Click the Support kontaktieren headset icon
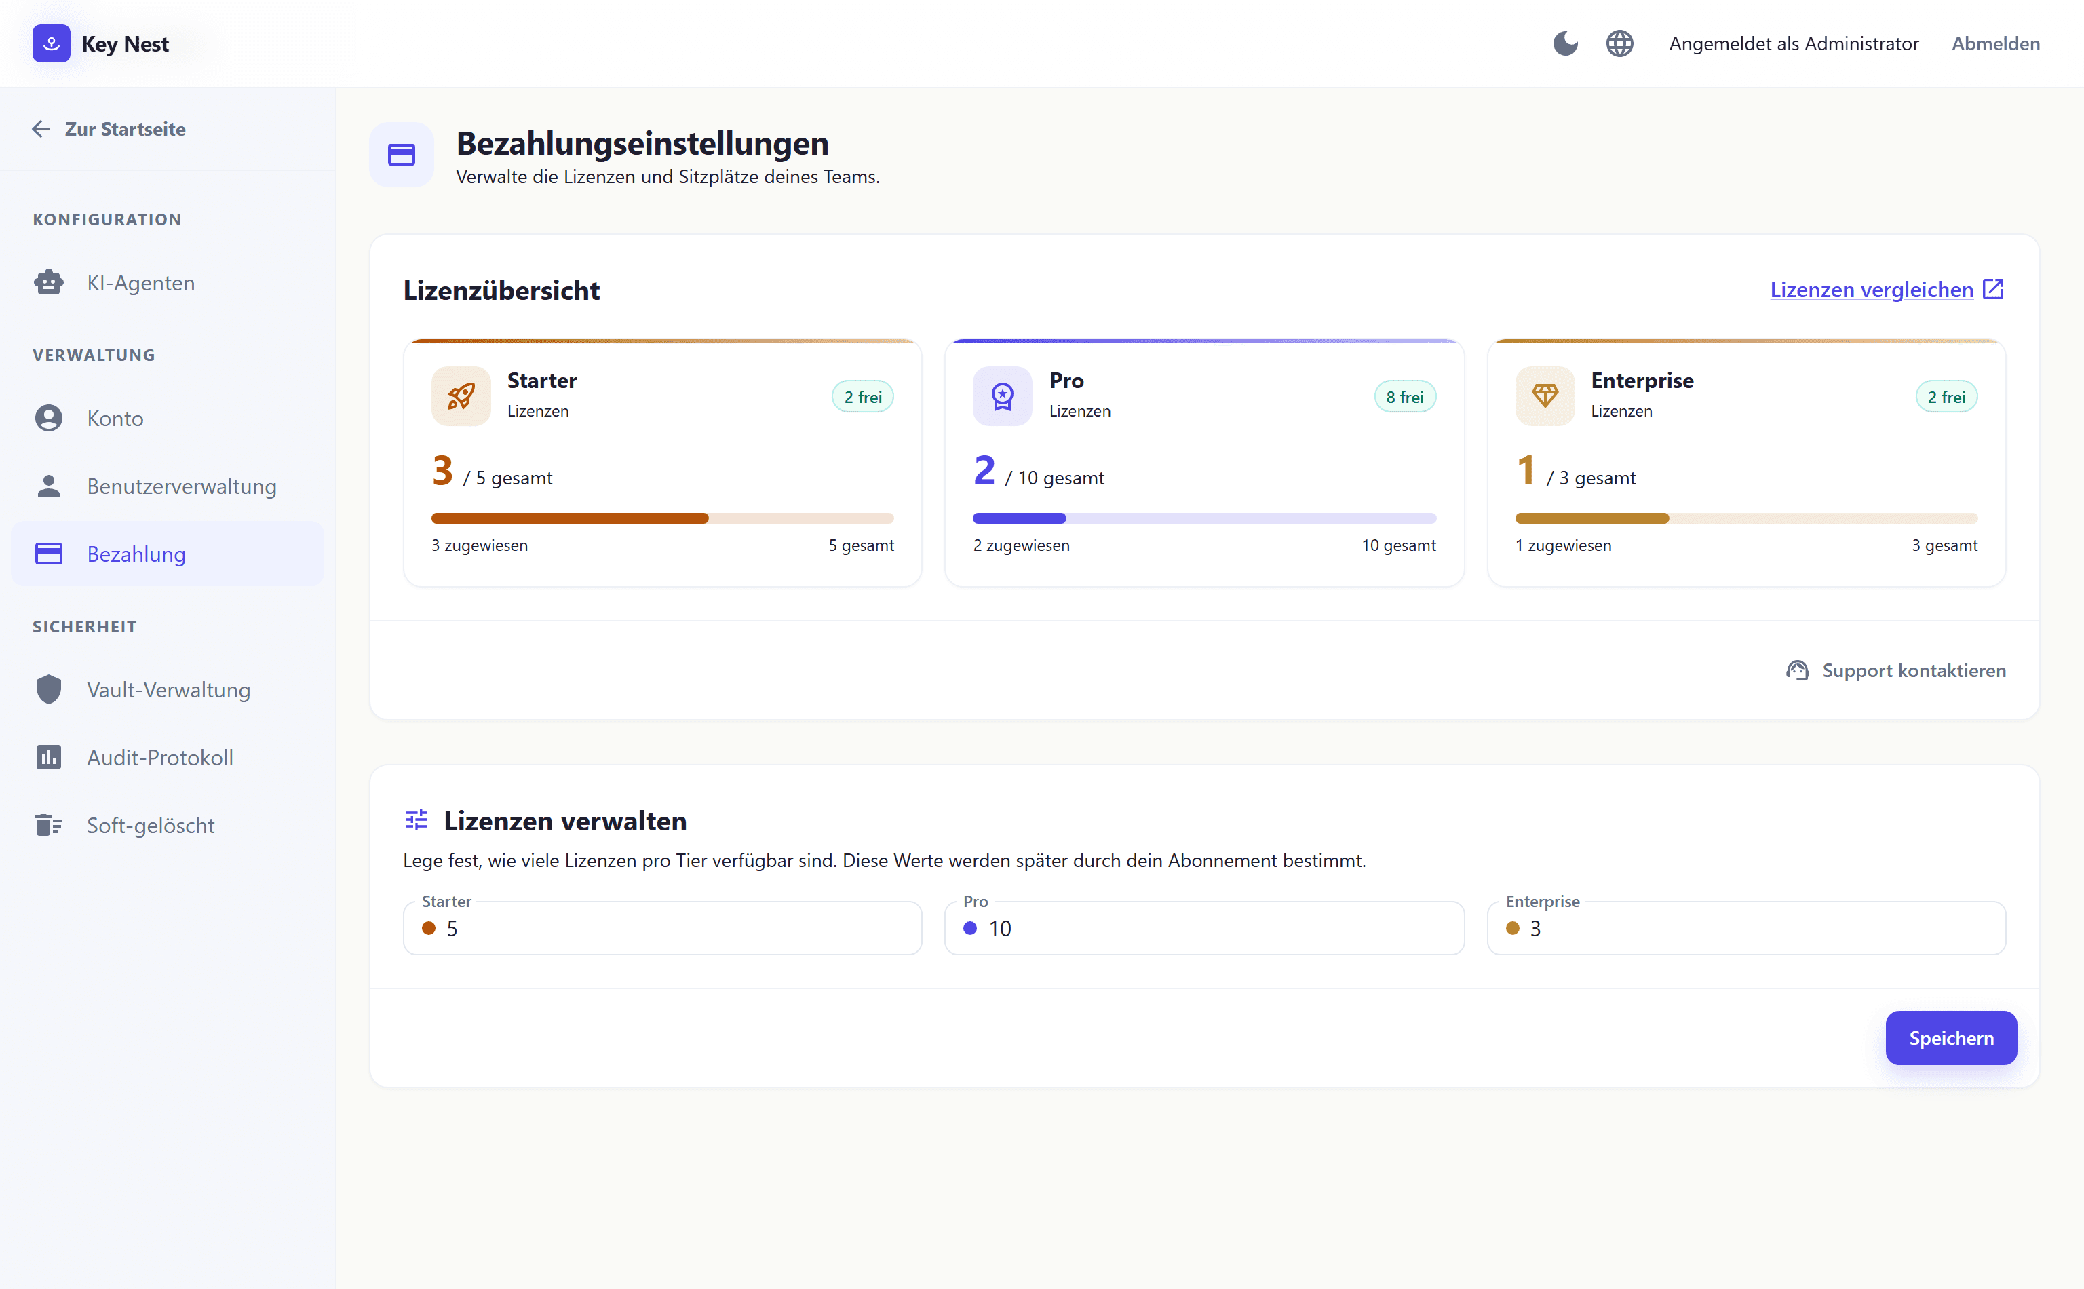2084x1289 pixels. (x=1797, y=670)
